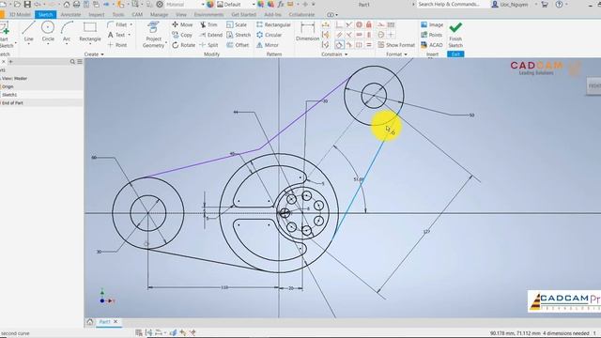Activate the Split tool
This screenshot has width=601, height=338.
pos(208,45)
